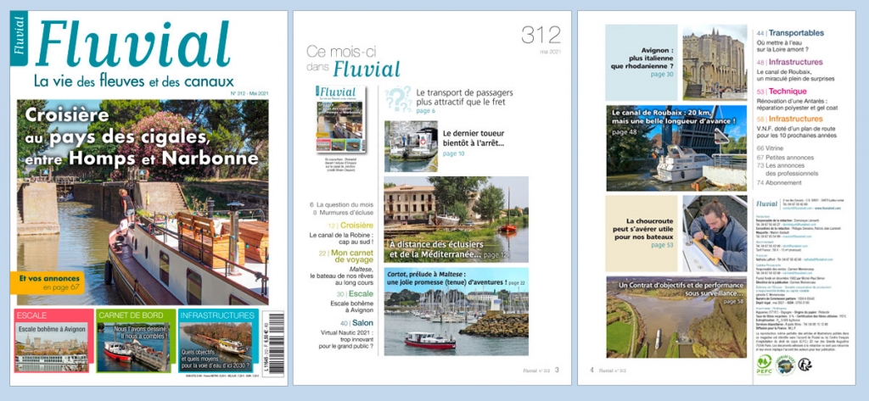The width and height of the screenshot is (869, 401).
Task: Click 'Le dernier toueur bientôt à l'arrêt' headline
Action: click(474, 138)
